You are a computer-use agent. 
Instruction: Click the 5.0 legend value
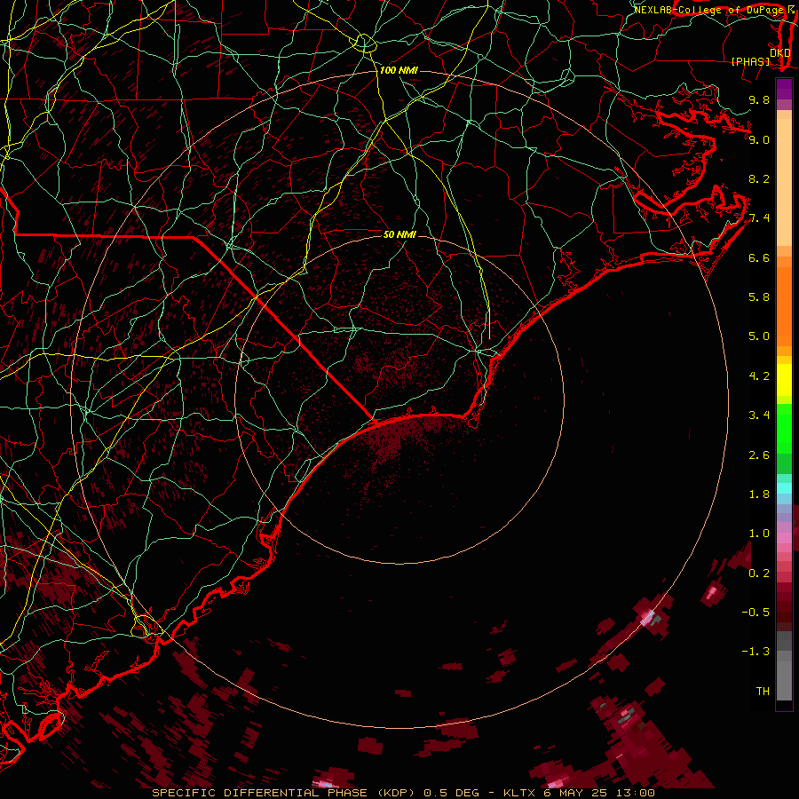click(x=759, y=336)
